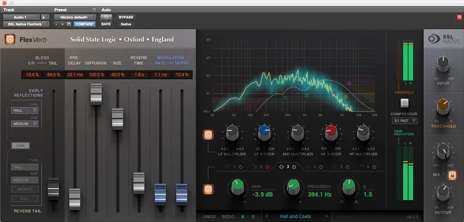Open early reflections TYPE HALL dropdown
The width and height of the screenshot is (464, 222).
tap(25, 111)
